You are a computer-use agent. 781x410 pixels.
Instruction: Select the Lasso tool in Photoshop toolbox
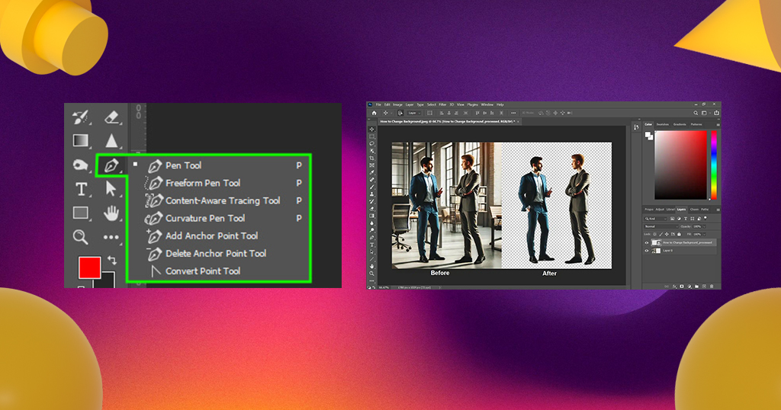point(371,143)
